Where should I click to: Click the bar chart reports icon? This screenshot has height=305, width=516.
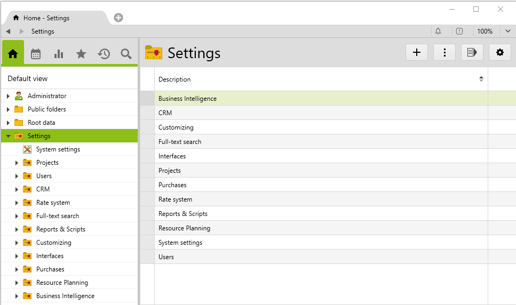59,54
